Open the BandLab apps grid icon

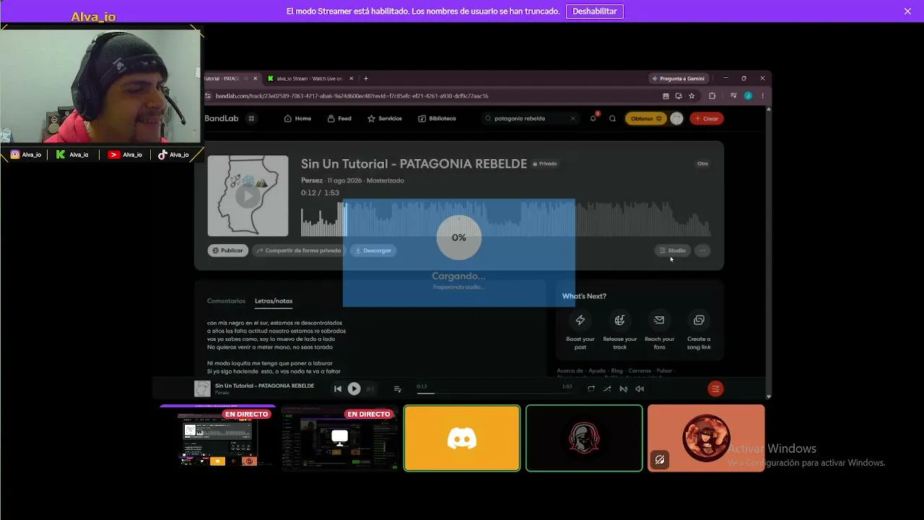point(251,118)
